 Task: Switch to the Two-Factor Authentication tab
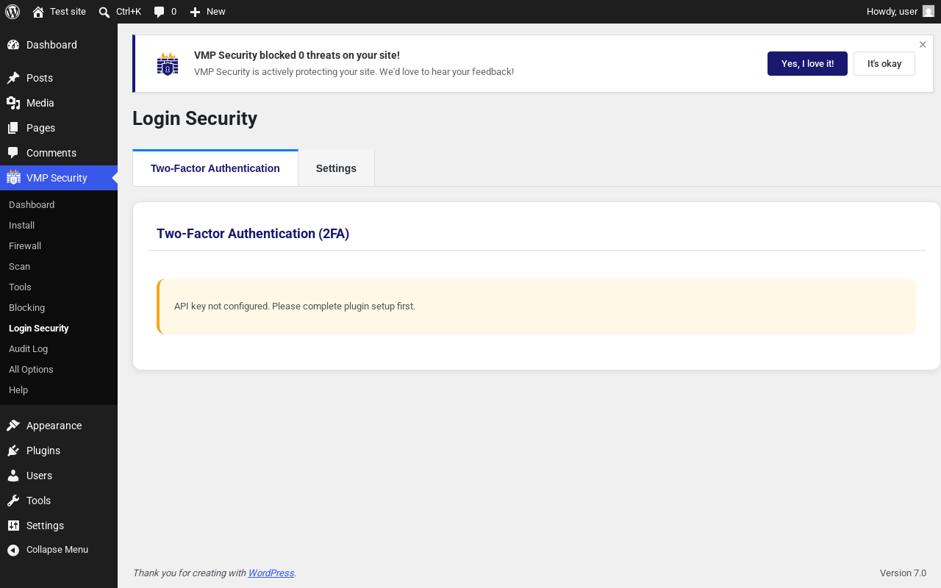click(x=215, y=168)
